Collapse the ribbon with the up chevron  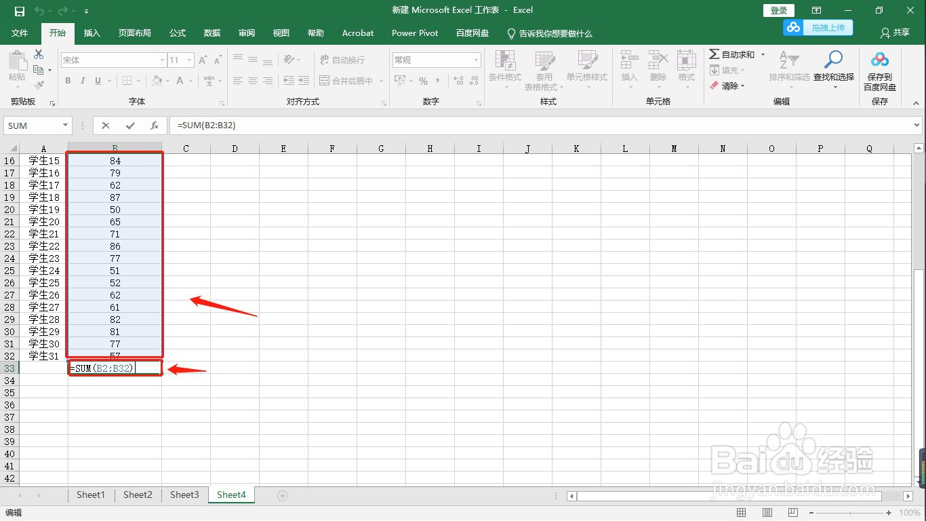click(916, 104)
